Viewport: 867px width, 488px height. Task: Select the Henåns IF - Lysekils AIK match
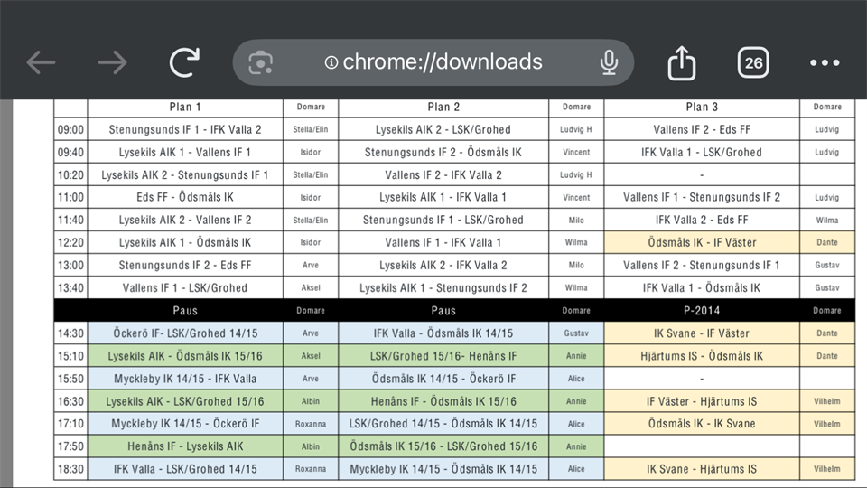click(x=185, y=446)
